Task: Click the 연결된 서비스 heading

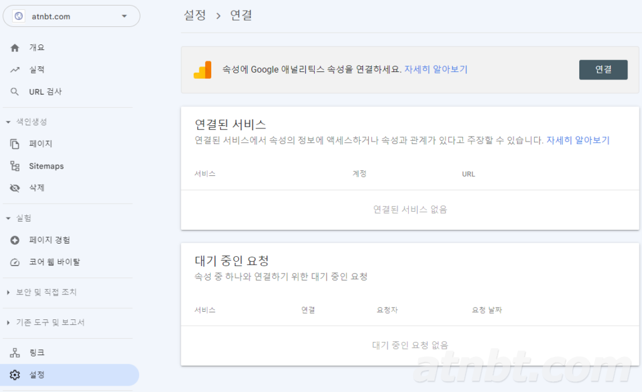Action: [x=231, y=124]
